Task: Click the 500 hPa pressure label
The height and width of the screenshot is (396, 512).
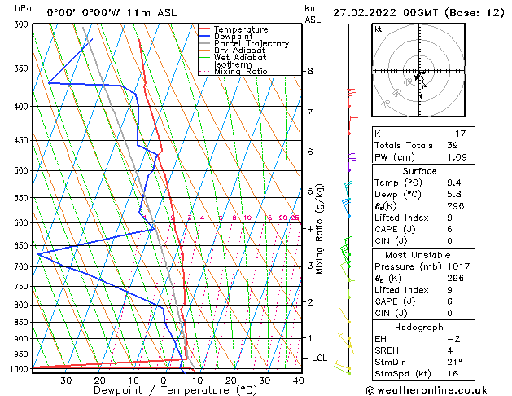Action: click(23, 170)
